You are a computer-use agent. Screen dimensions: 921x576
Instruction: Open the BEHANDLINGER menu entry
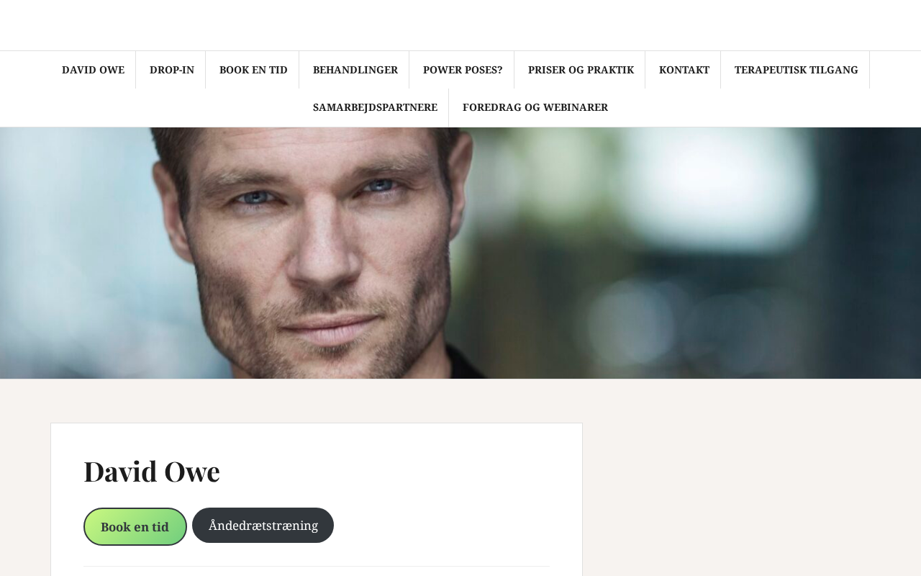tap(355, 70)
